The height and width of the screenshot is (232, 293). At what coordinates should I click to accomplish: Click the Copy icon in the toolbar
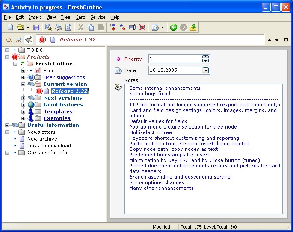[91, 27]
